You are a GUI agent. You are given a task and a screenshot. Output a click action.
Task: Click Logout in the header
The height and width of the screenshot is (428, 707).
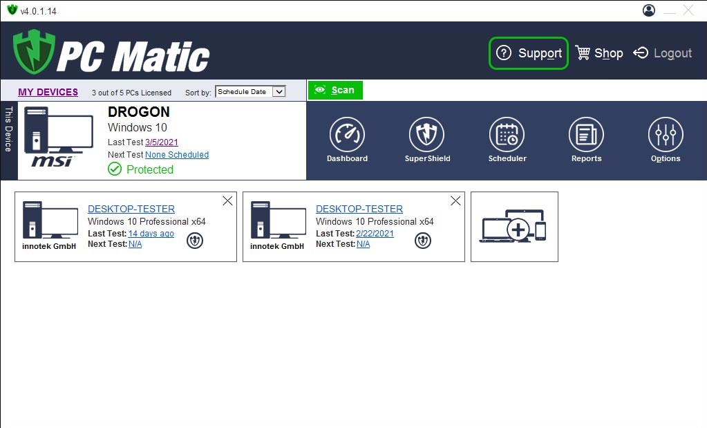click(662, 53)
